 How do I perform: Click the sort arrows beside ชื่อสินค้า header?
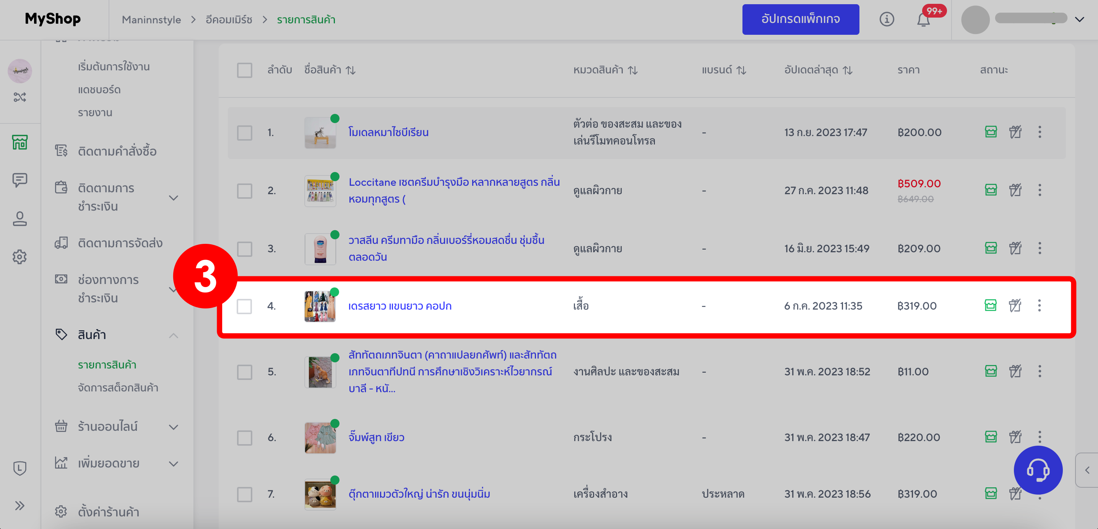[x=350, y=70]
